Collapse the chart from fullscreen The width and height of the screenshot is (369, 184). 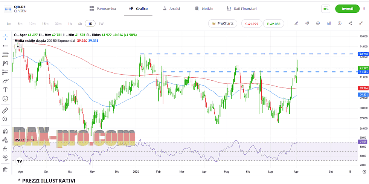tap(361, 23)
